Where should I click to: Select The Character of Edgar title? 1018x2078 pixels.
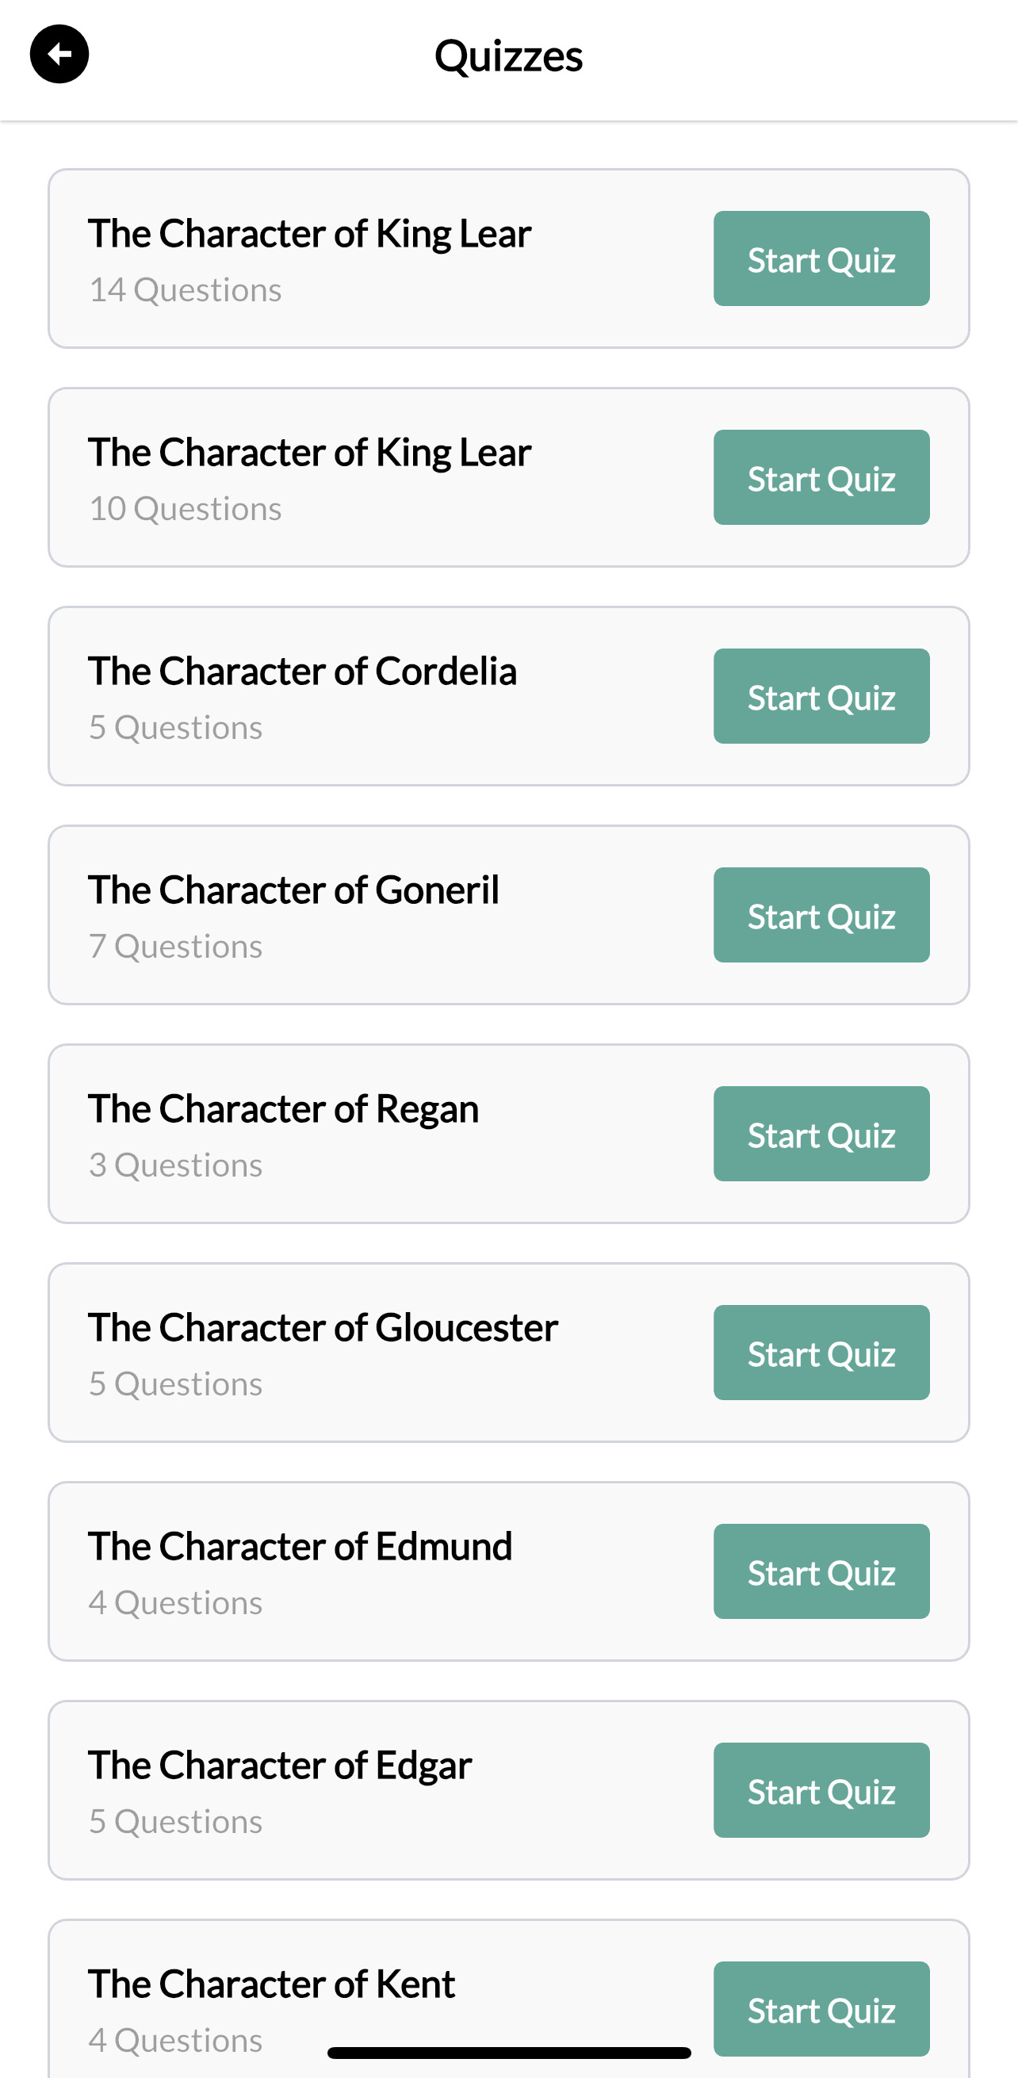[280, 1765]
